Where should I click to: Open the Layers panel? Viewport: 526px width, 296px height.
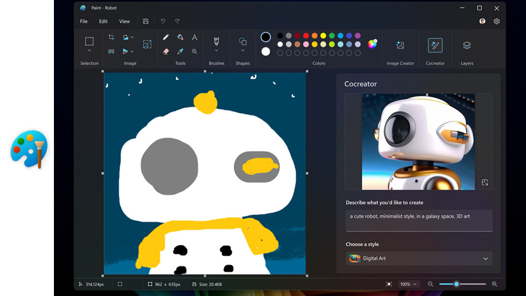[467, 45]
